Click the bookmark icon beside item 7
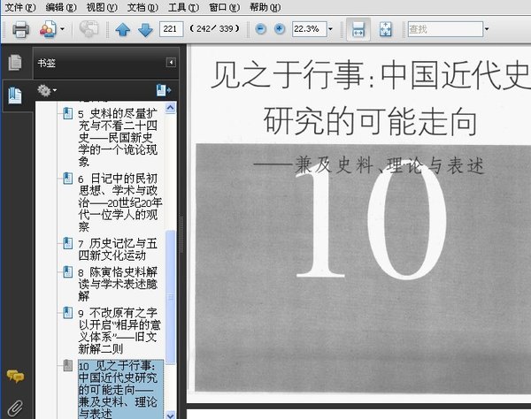The width and height of the screenshot is (531, 419). click(68, 243)
